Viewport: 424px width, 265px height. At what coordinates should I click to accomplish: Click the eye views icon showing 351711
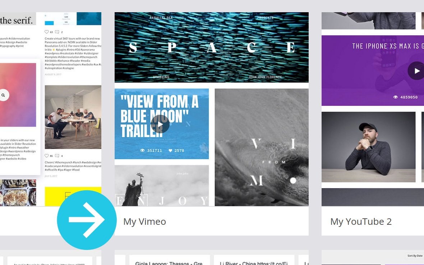[x=142, y=150]
